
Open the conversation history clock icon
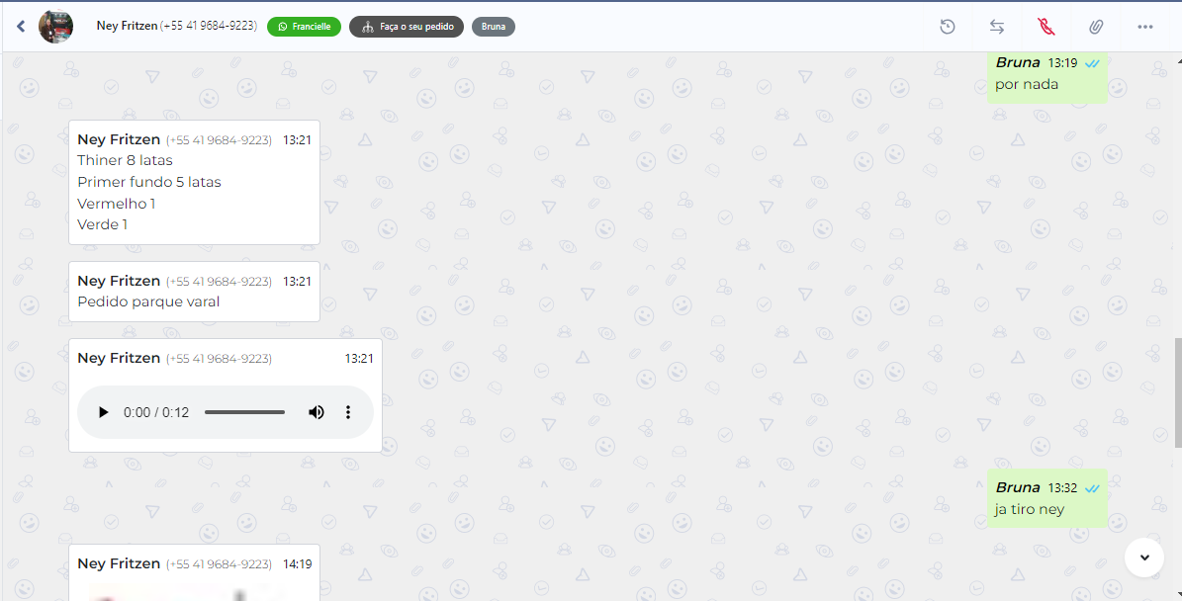point(948,27)
